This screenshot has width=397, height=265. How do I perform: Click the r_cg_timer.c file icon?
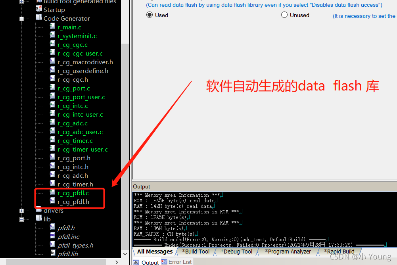coord(52,140)
